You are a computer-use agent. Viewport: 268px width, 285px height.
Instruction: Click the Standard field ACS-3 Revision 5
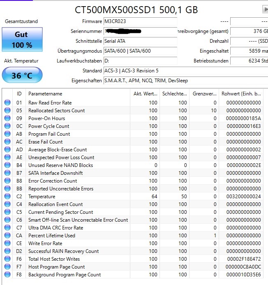pyautogui.click(x=186, y=71)
